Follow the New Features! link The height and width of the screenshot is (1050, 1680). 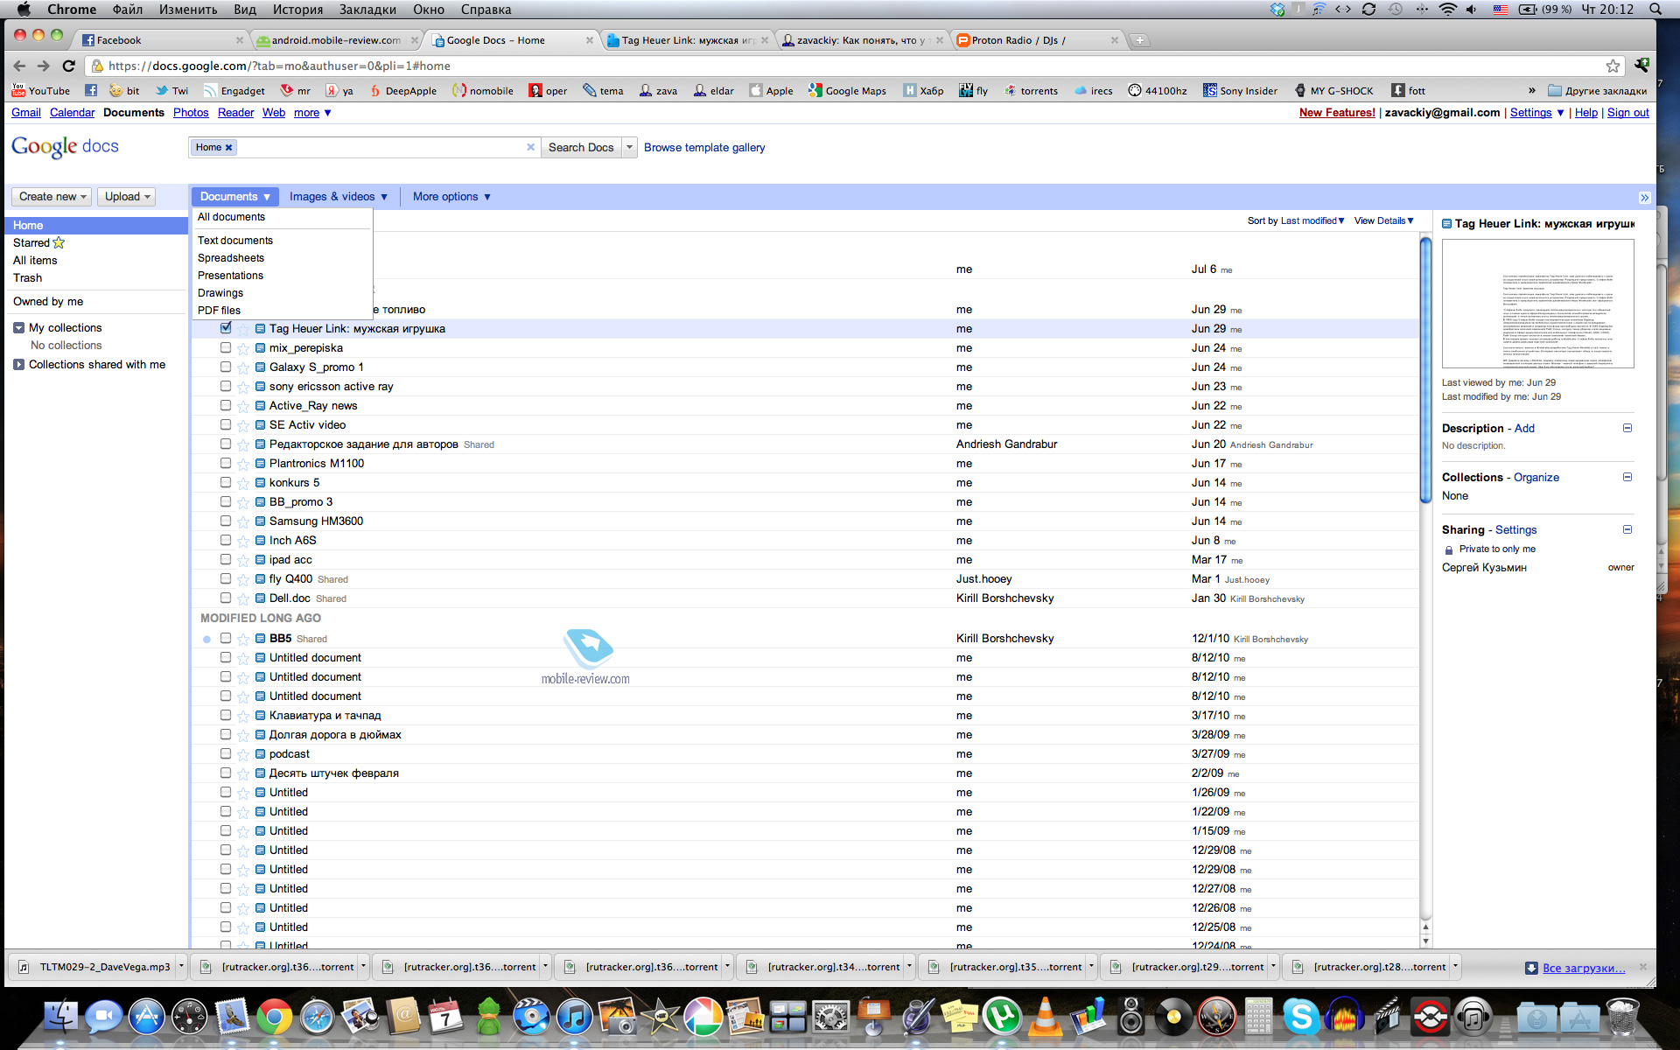[x=1337, y=113]
